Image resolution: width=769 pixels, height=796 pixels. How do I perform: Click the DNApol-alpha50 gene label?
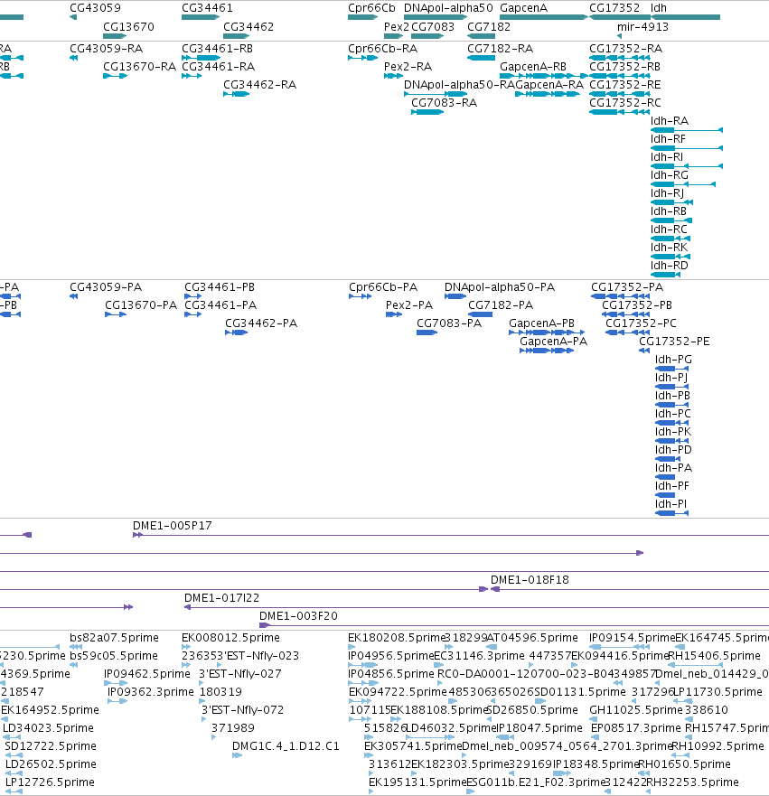[x=448, y=8]
